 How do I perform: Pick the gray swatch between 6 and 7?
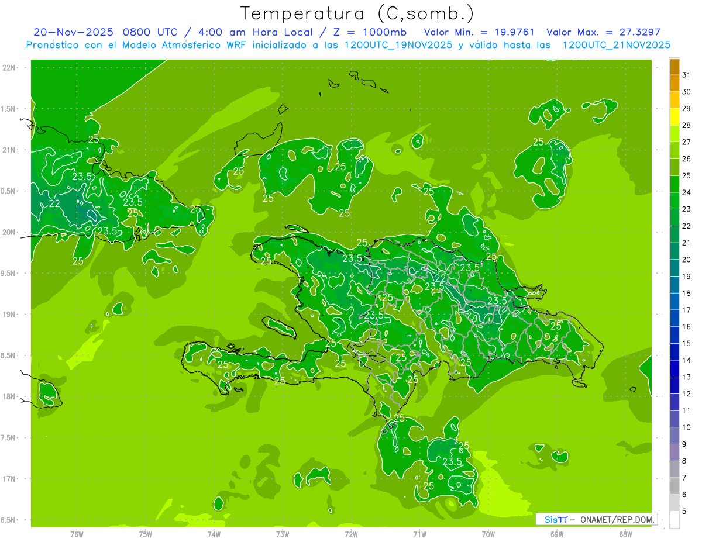[x=675, y=486]
